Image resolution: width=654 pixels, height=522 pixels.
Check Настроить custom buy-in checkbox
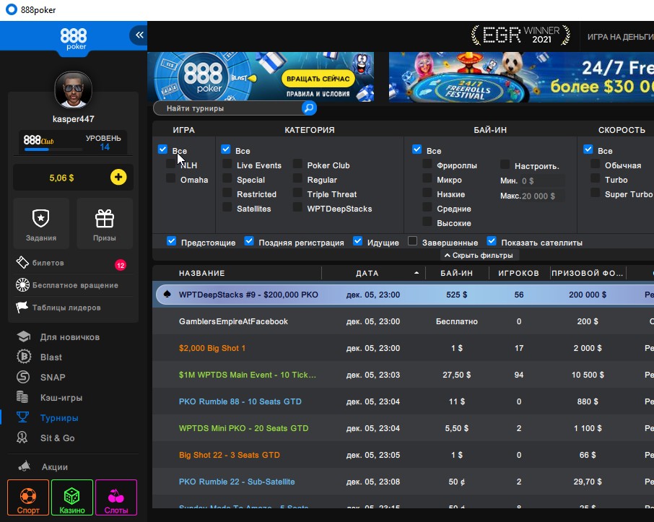[x=505, y=165]
